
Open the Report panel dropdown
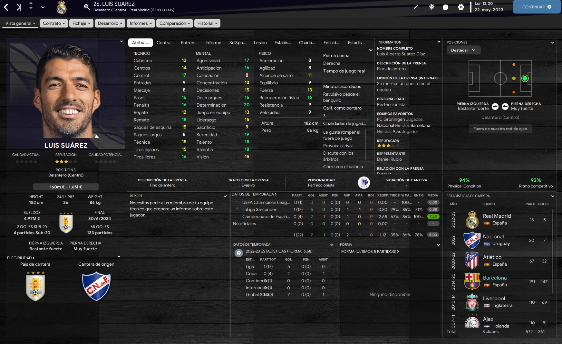tap(225, 196)
